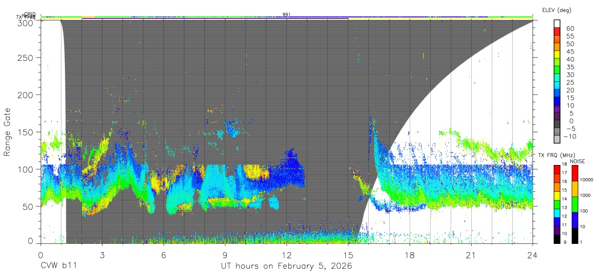Click the 'CVW b11' label
The width and height of the screenshot is (599, 276).
58,266
